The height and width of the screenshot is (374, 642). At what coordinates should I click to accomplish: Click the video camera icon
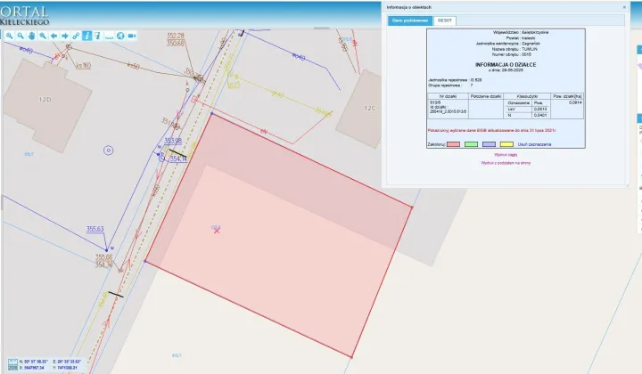131,36
